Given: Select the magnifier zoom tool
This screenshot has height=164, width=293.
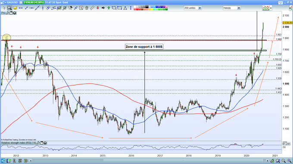Looking at the screenshot, I should click(9, 8).
